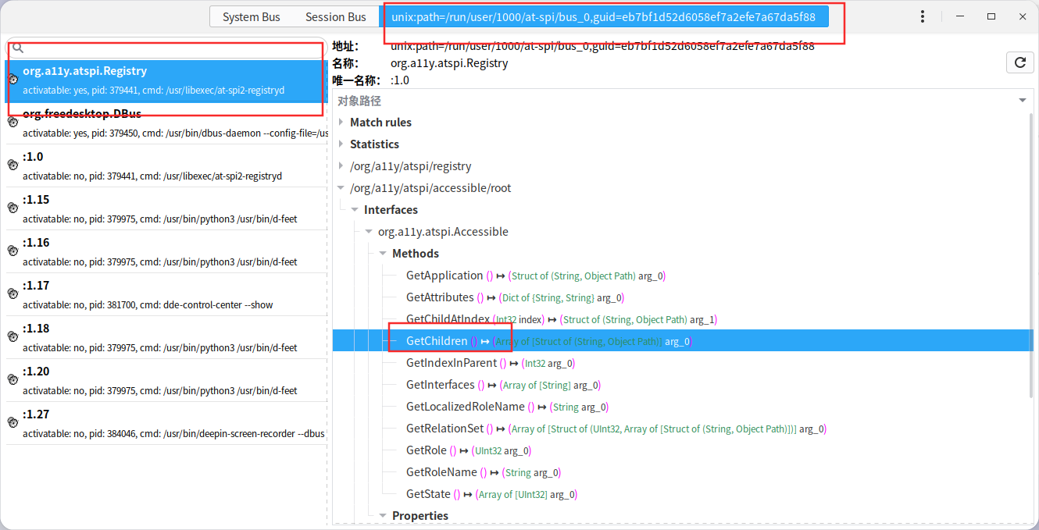Click the gear icon beside org.a11y.atspi.Registry

coord(12,79)
